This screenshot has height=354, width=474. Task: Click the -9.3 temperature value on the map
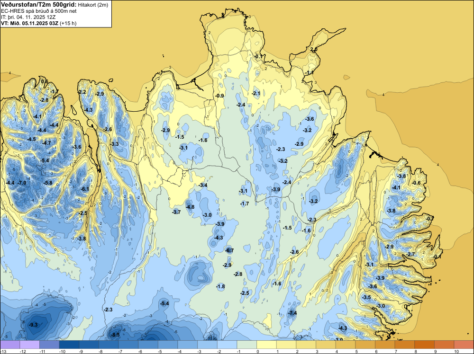pyautogui.click(x=33, y=325)
